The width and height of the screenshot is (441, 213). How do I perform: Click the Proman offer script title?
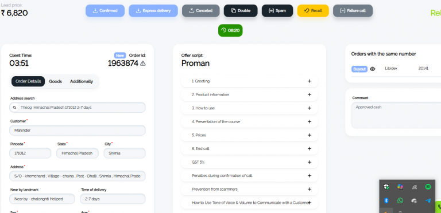pos(195,64)
